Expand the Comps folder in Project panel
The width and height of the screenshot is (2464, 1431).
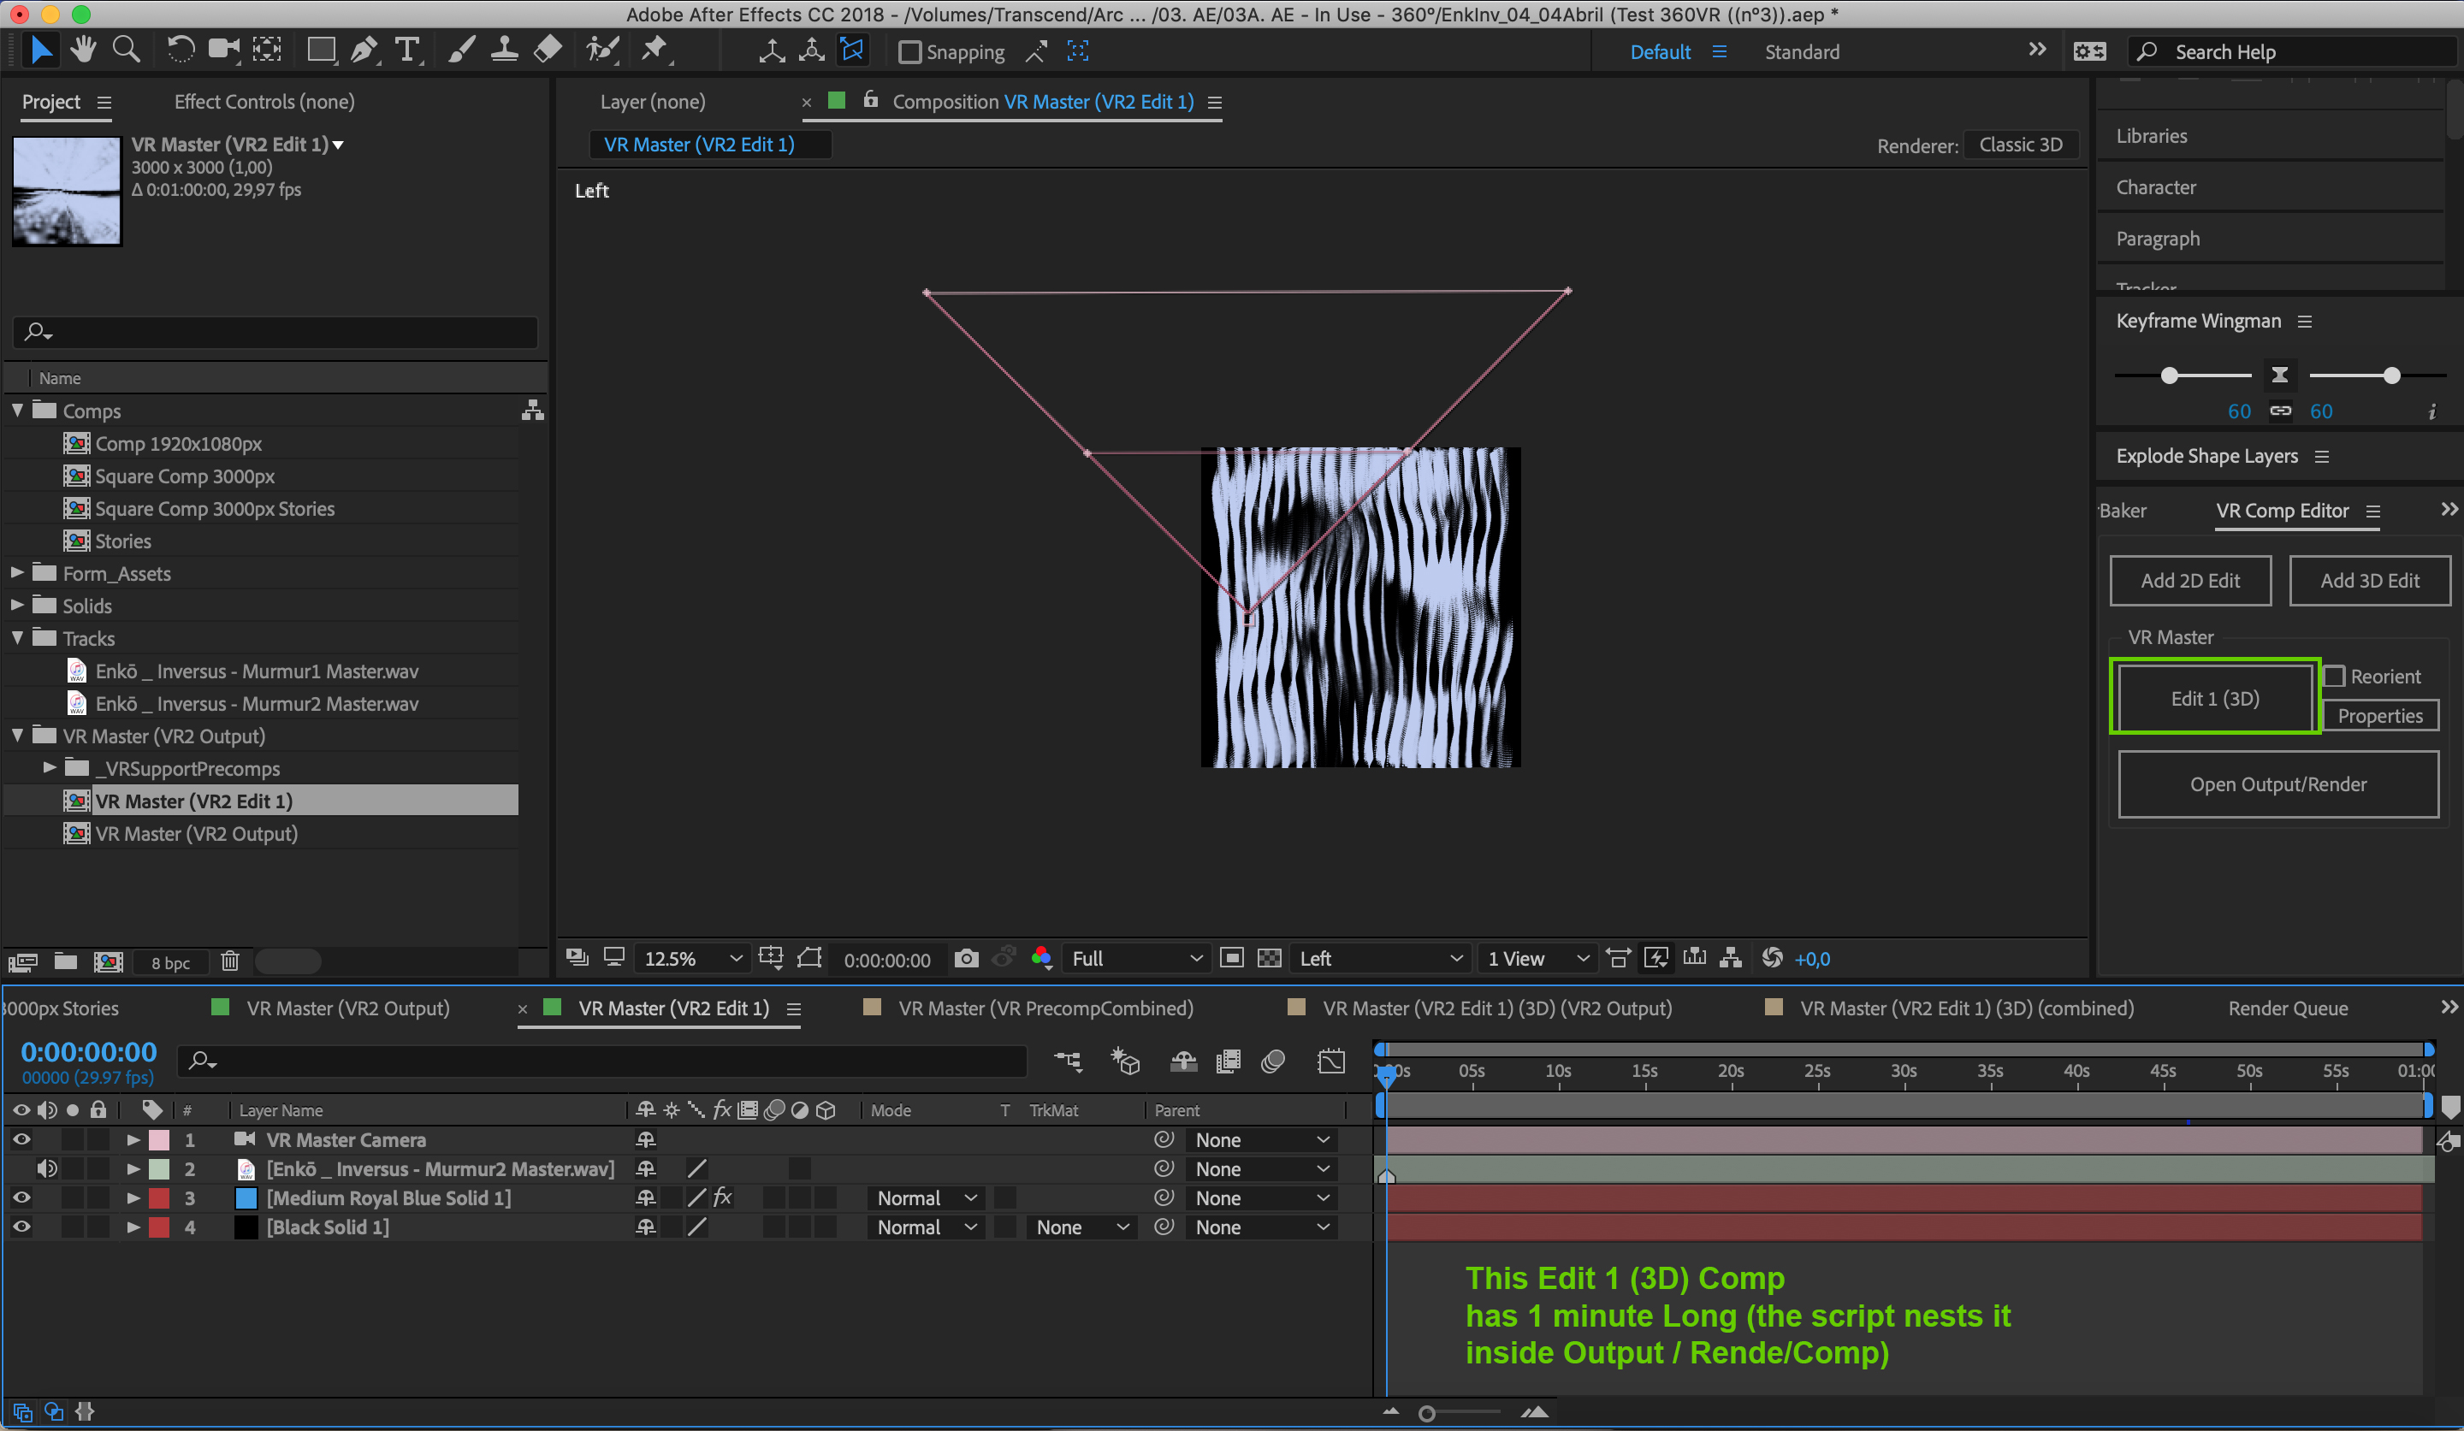pos(17,411)
